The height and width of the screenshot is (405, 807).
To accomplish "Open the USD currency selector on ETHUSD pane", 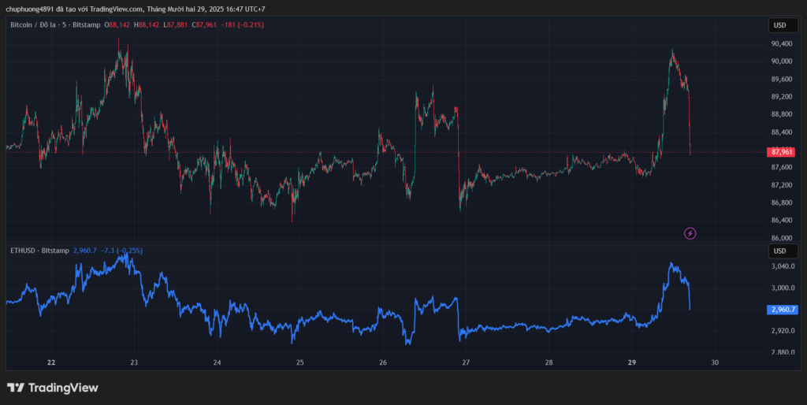I will coord(779,251).
